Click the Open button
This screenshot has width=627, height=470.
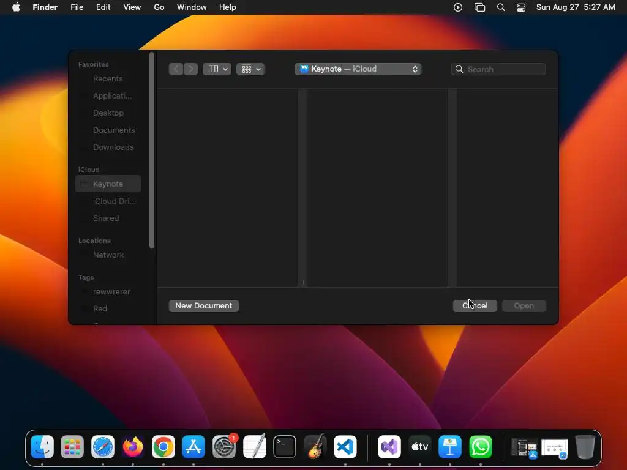click(524, 306)
